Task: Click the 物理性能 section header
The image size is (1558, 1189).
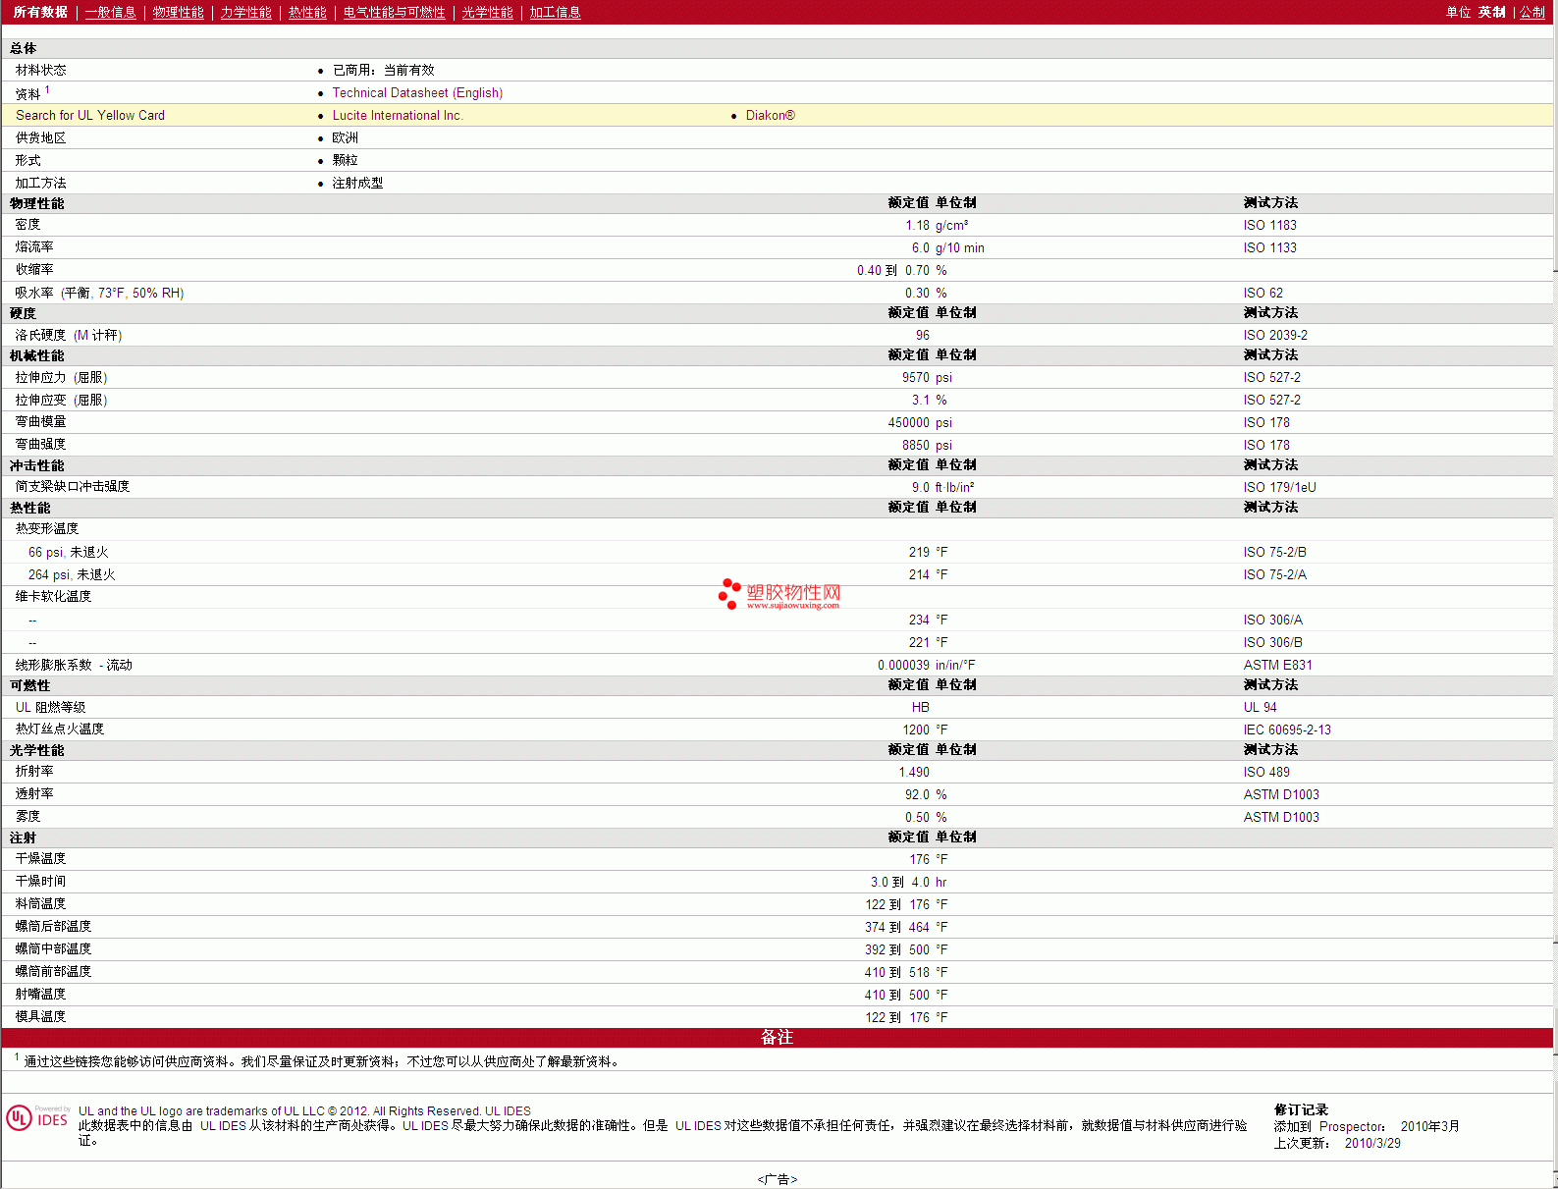Action: (x=36, y=204)
